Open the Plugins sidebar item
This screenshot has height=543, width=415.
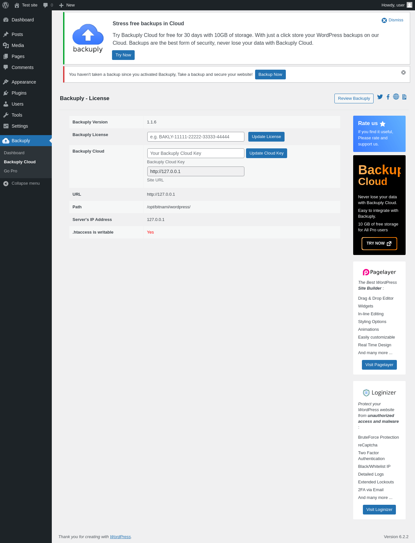coord(26,93)
